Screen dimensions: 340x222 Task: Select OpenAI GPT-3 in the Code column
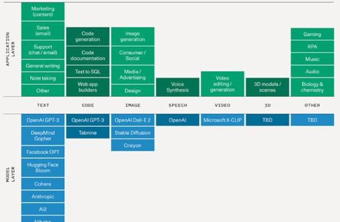coord(88,120)
